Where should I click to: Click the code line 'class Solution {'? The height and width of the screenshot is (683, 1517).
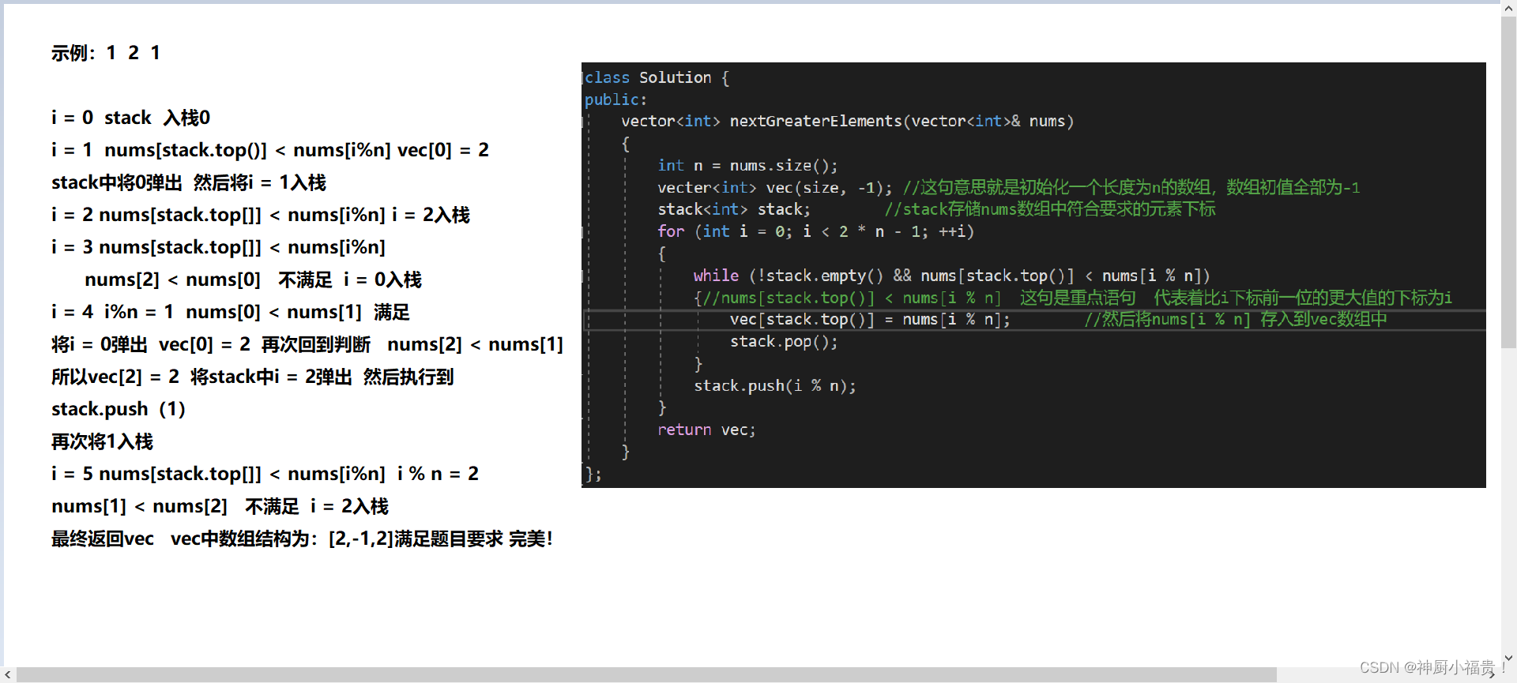coord(657,77)
